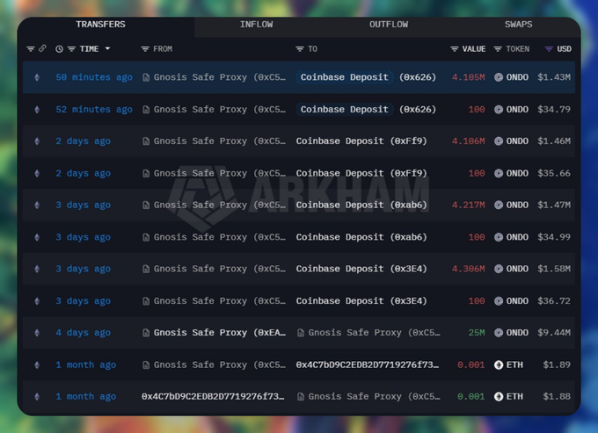The height and width of the screenshot is (433, 598).
Task: Click the $34.99 USD amount
Action: point(554,237)
